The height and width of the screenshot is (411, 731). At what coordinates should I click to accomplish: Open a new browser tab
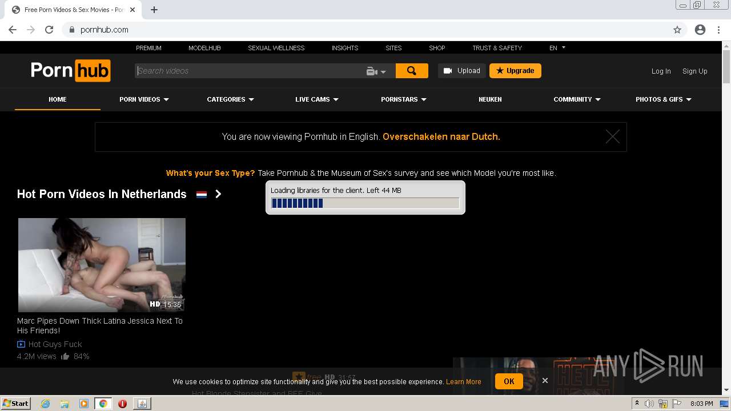pos(154,10)
